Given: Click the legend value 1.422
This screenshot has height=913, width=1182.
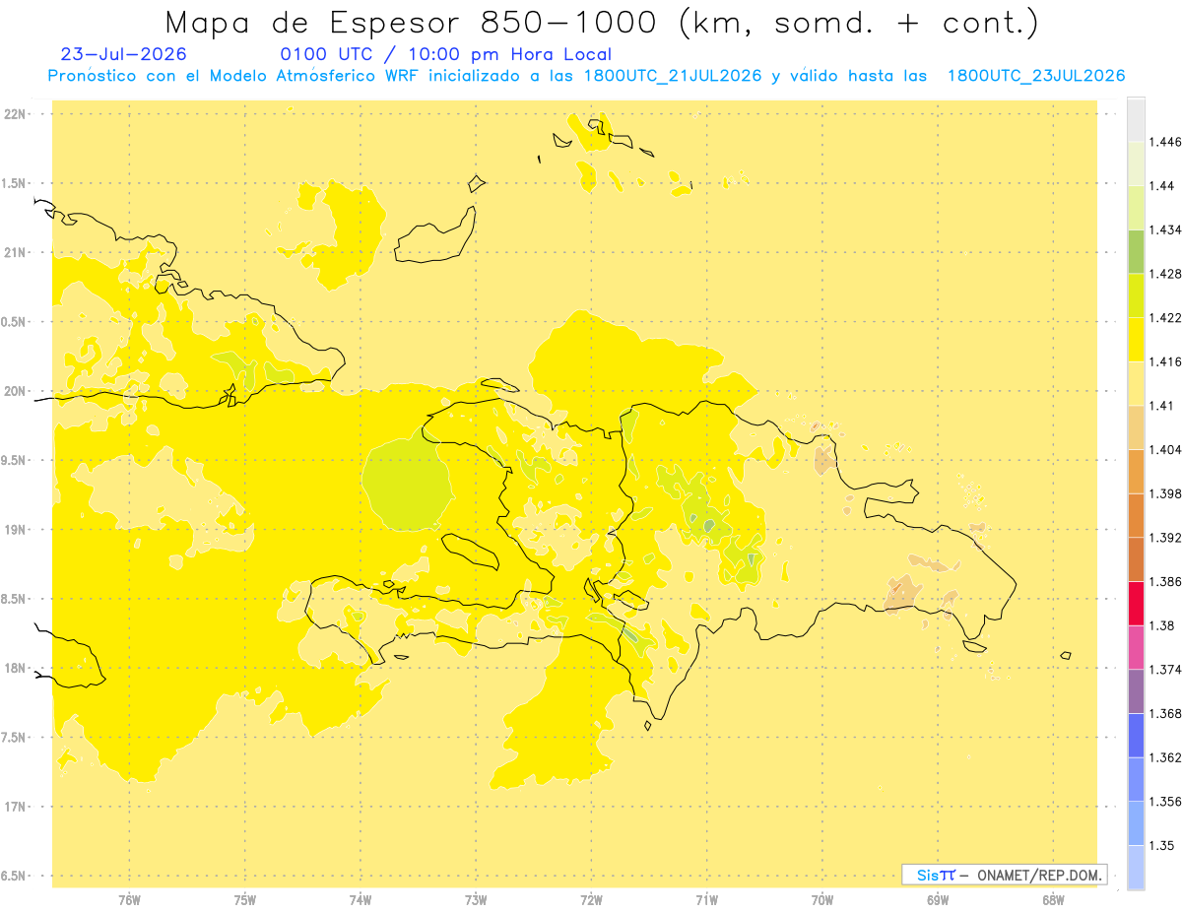Looking at the screenshot, I should pos(1167,318).
